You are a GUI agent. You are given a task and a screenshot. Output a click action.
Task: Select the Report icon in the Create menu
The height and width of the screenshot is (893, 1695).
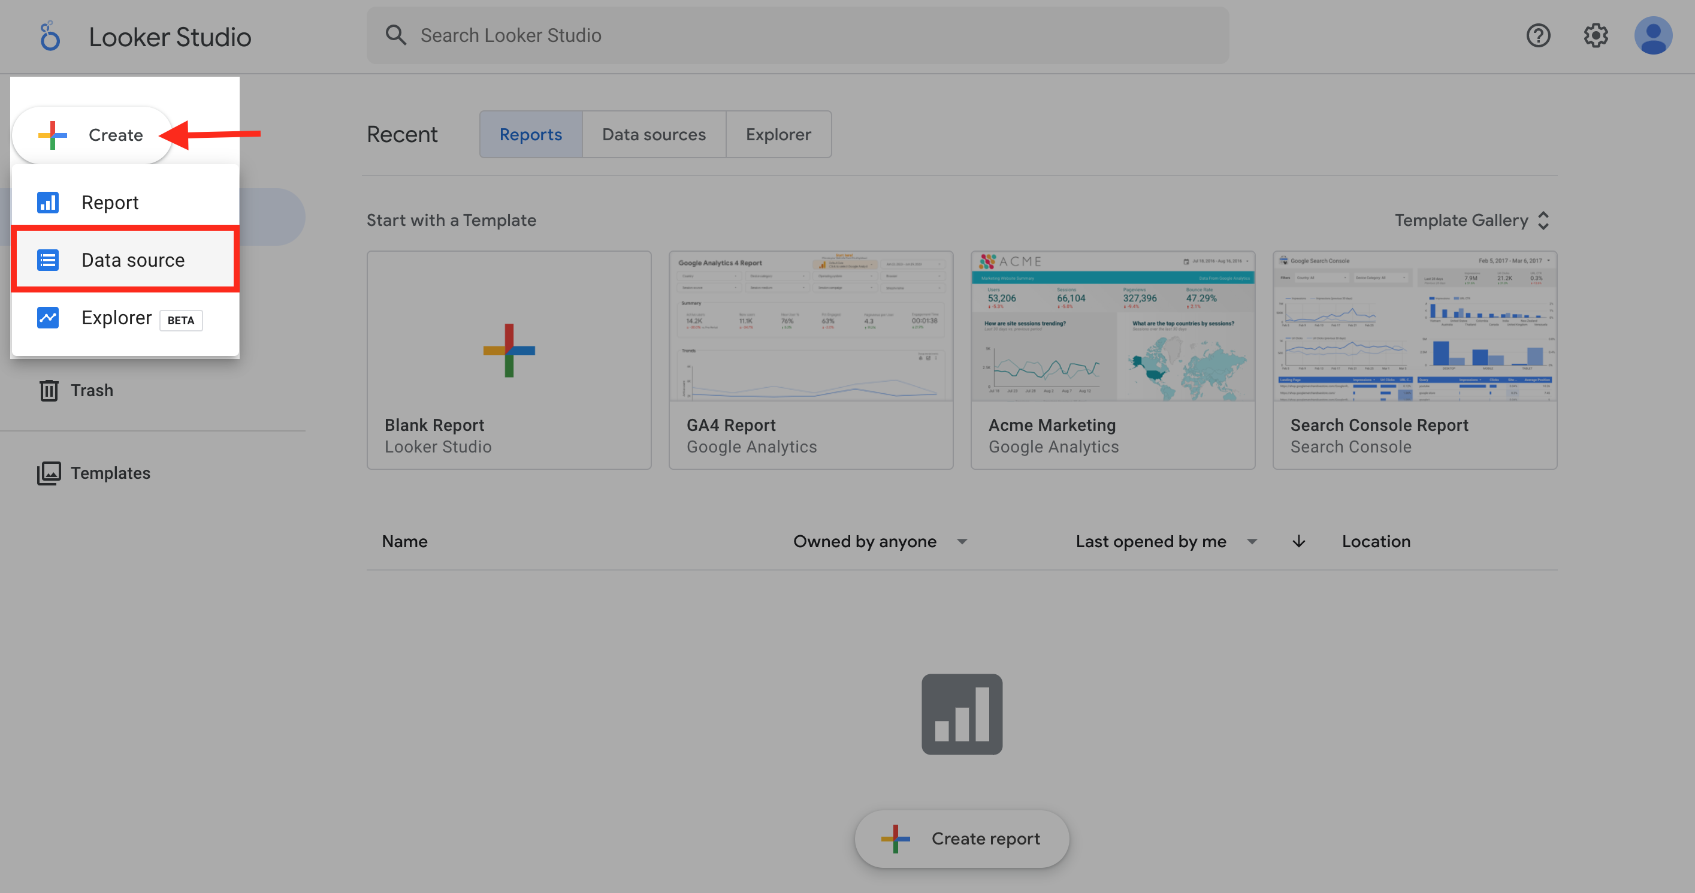point(47,202)
